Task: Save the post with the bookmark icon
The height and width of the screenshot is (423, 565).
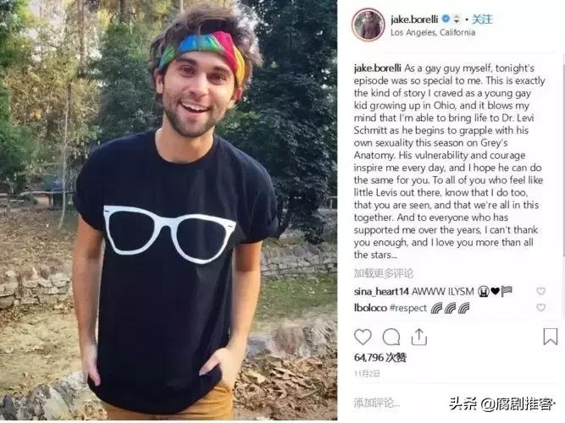Action: pos(551,336)
